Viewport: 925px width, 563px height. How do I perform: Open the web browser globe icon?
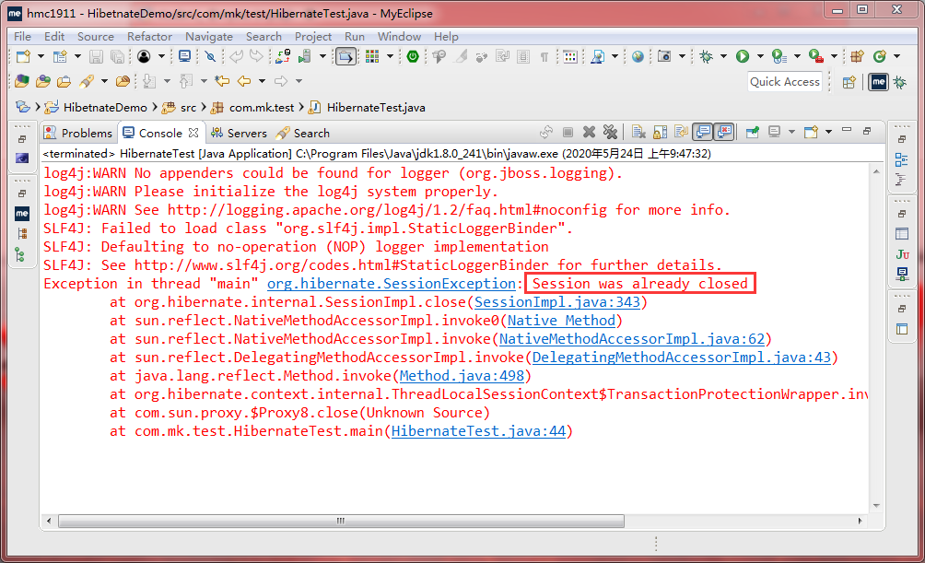[x=638, y=56]
